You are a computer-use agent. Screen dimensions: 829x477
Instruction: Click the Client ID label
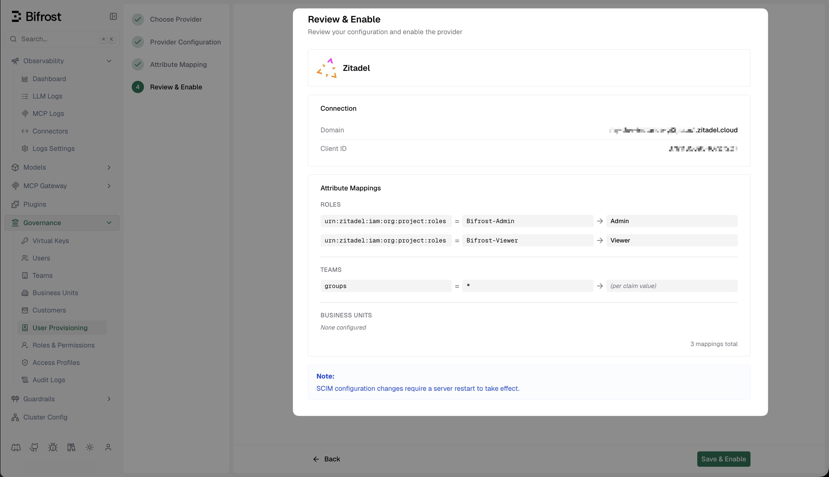pos(333,148)
